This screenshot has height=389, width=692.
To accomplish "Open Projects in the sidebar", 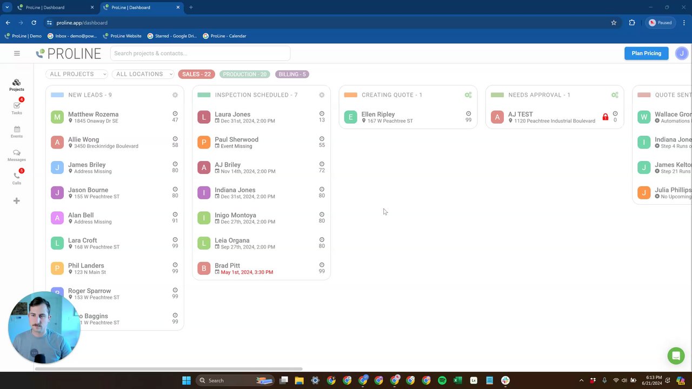I will pyautogui.click(x=17, y=85).
